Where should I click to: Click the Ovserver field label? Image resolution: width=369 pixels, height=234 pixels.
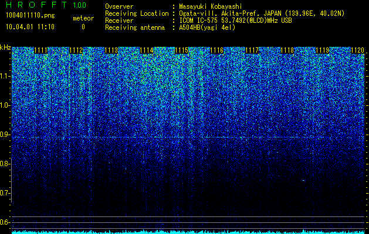(x=119, y=6)
